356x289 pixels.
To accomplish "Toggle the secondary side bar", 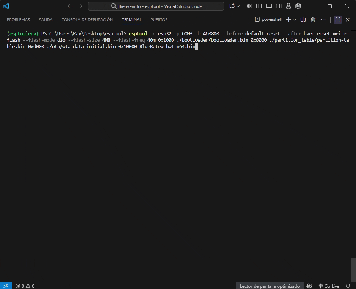I will pyautogui.click(x=279, y=6).
